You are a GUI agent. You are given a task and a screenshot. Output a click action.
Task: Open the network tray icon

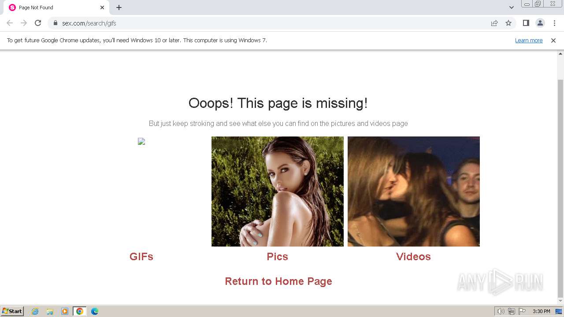pyautogui.click(x=512, y=311)
